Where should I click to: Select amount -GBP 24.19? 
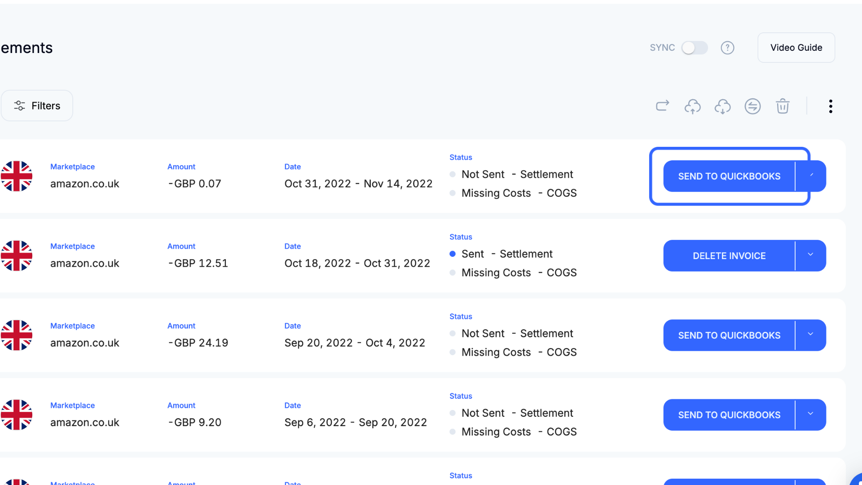198,343
